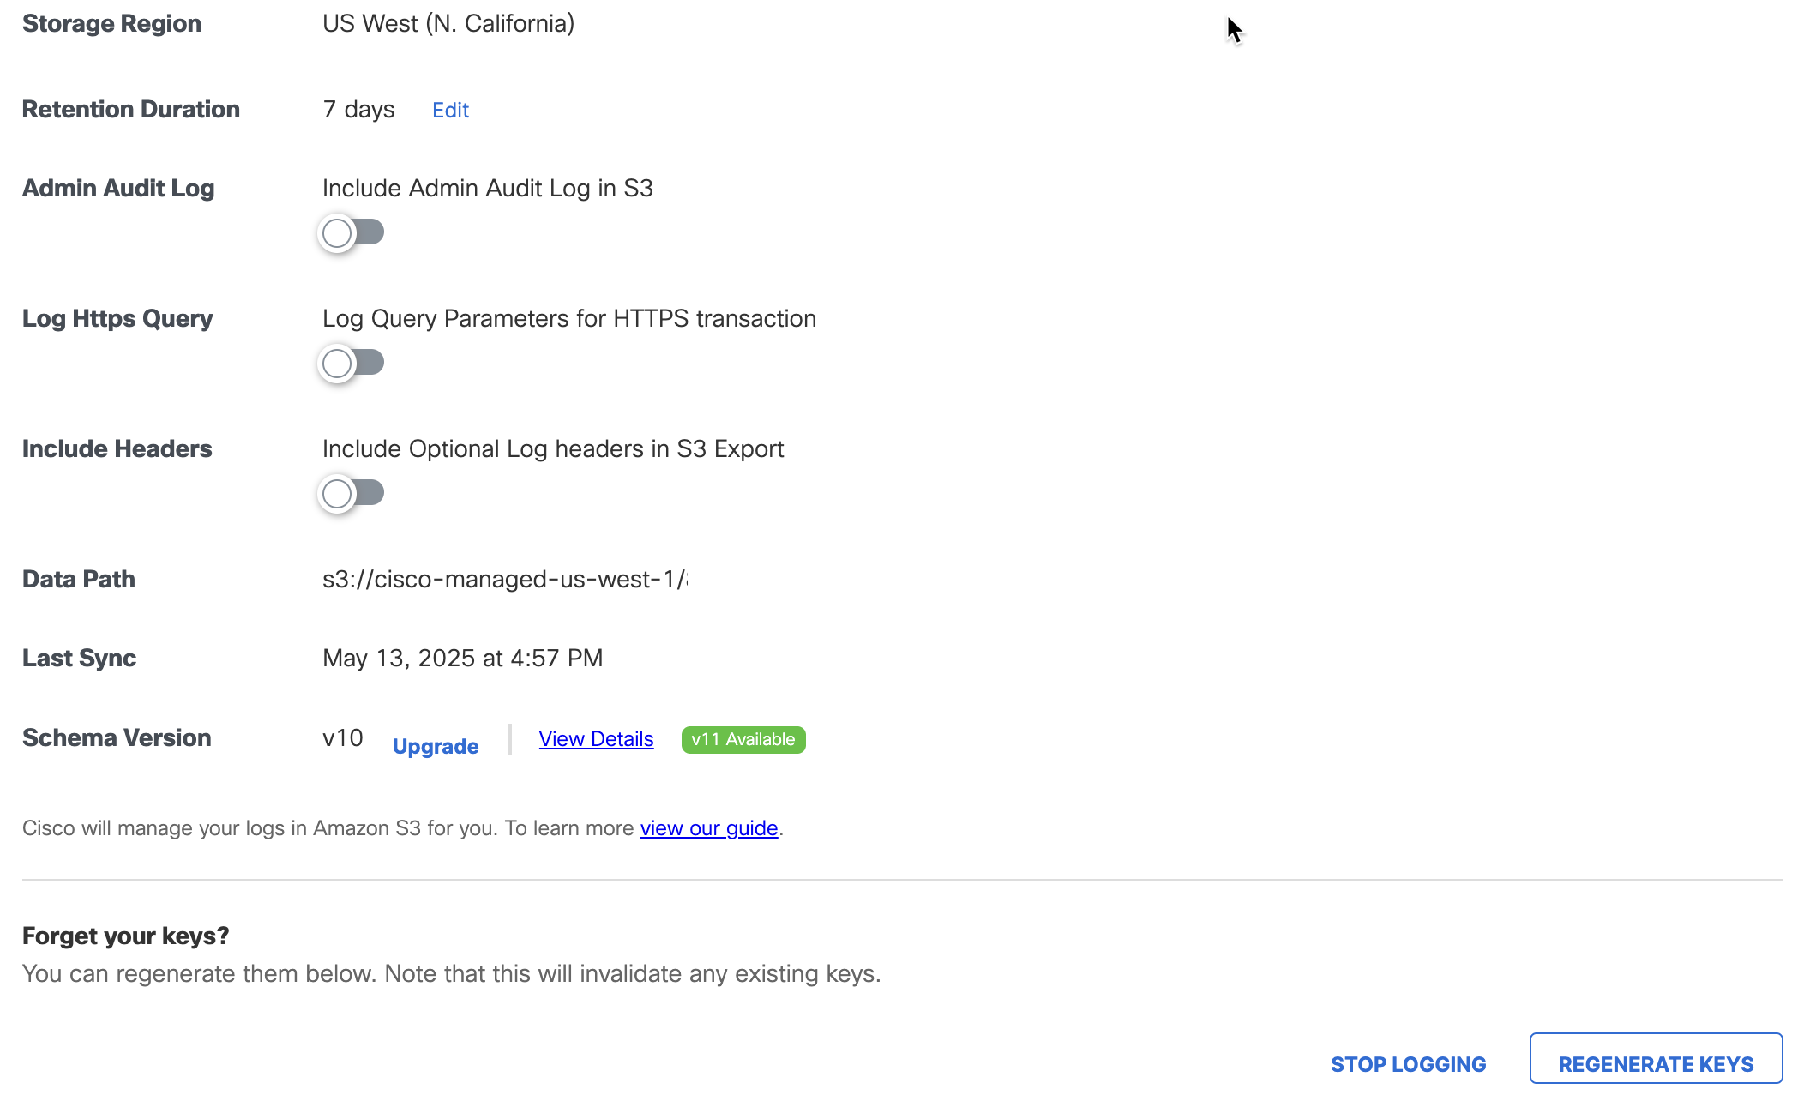This screenshot has width=1804, height=1101.
Task: Click the 7 days retention value
Action: pos(358,110)
